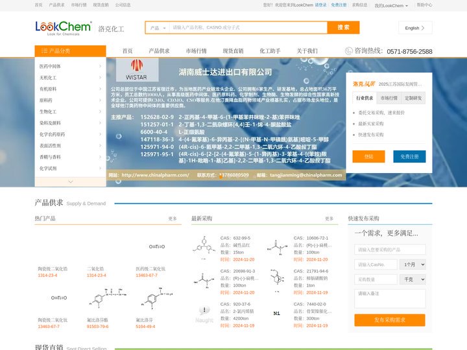This screenshot has width=467, height=350.
Task: Focus the 采购数量 field
Action: (376, 279)
